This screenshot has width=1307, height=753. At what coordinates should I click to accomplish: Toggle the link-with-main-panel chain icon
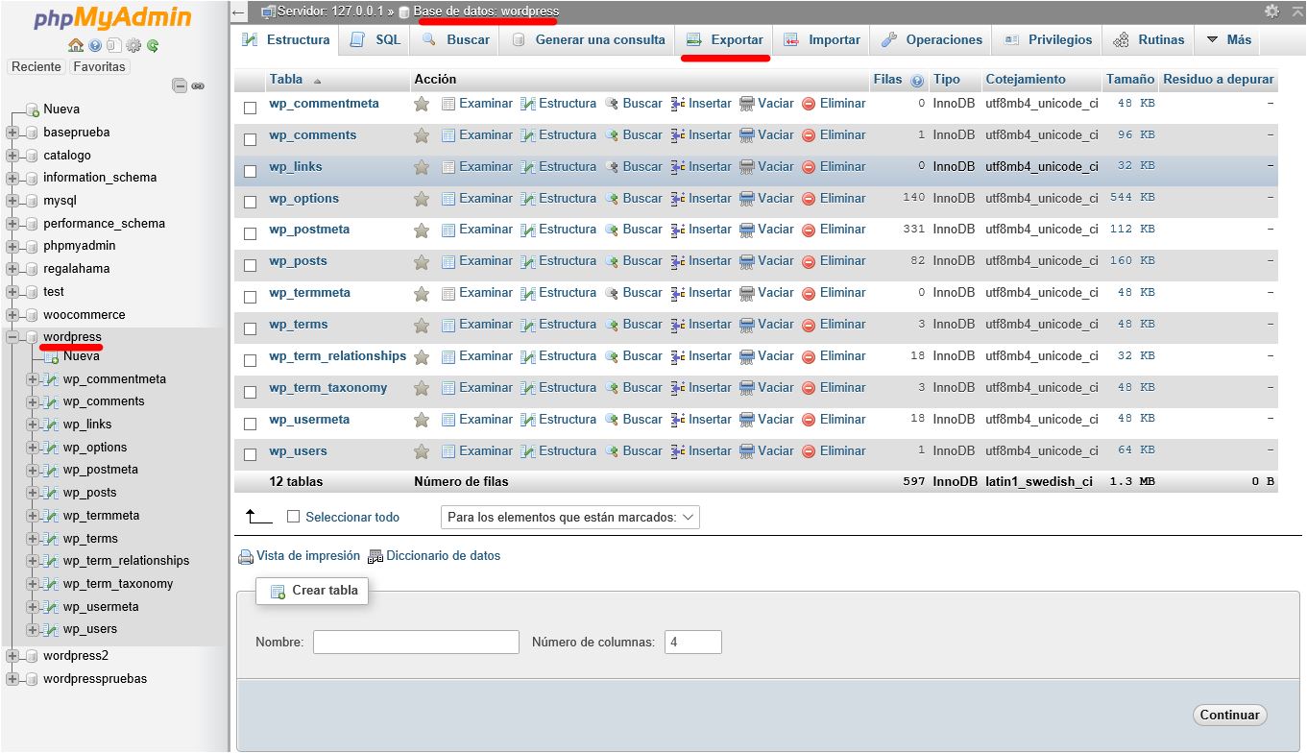[x=198, y=85]
